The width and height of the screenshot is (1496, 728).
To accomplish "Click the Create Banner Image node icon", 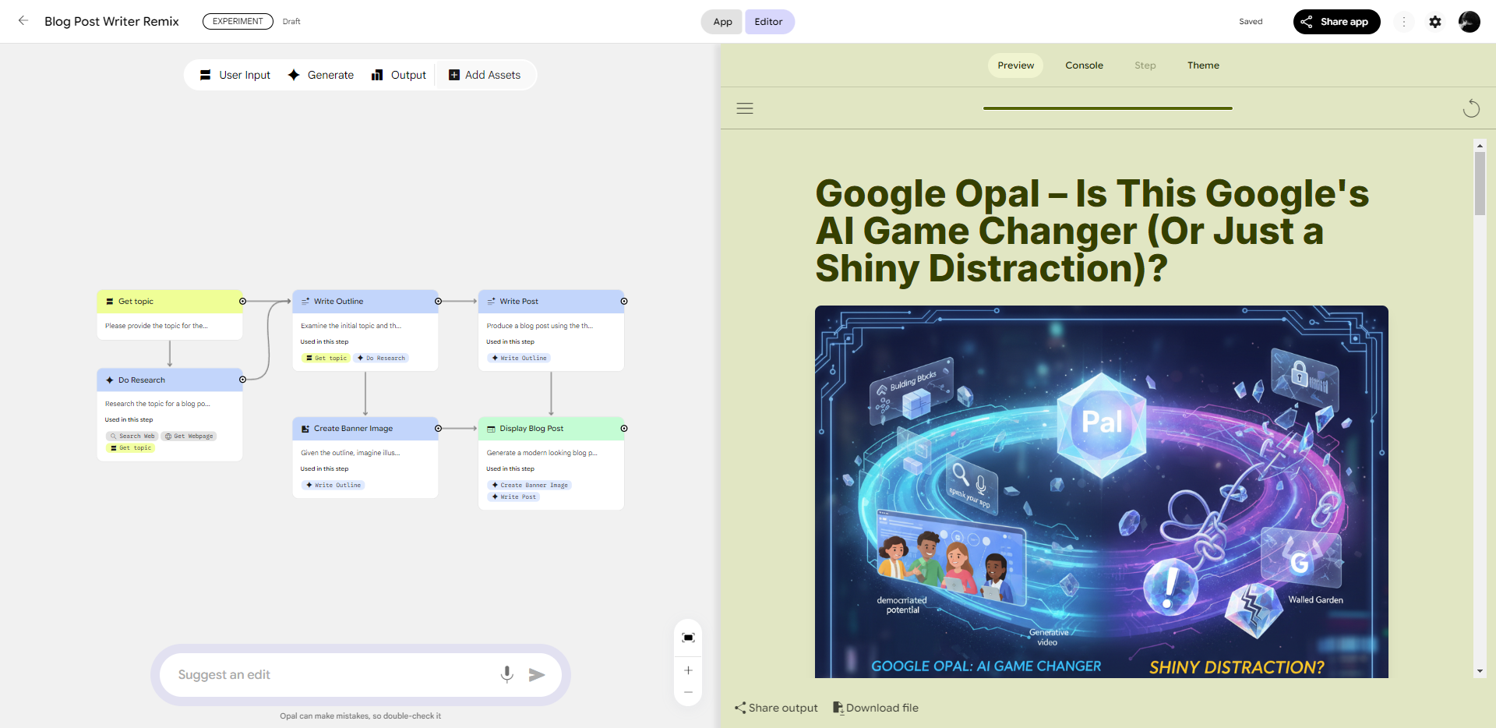I will tap(305, 429).
